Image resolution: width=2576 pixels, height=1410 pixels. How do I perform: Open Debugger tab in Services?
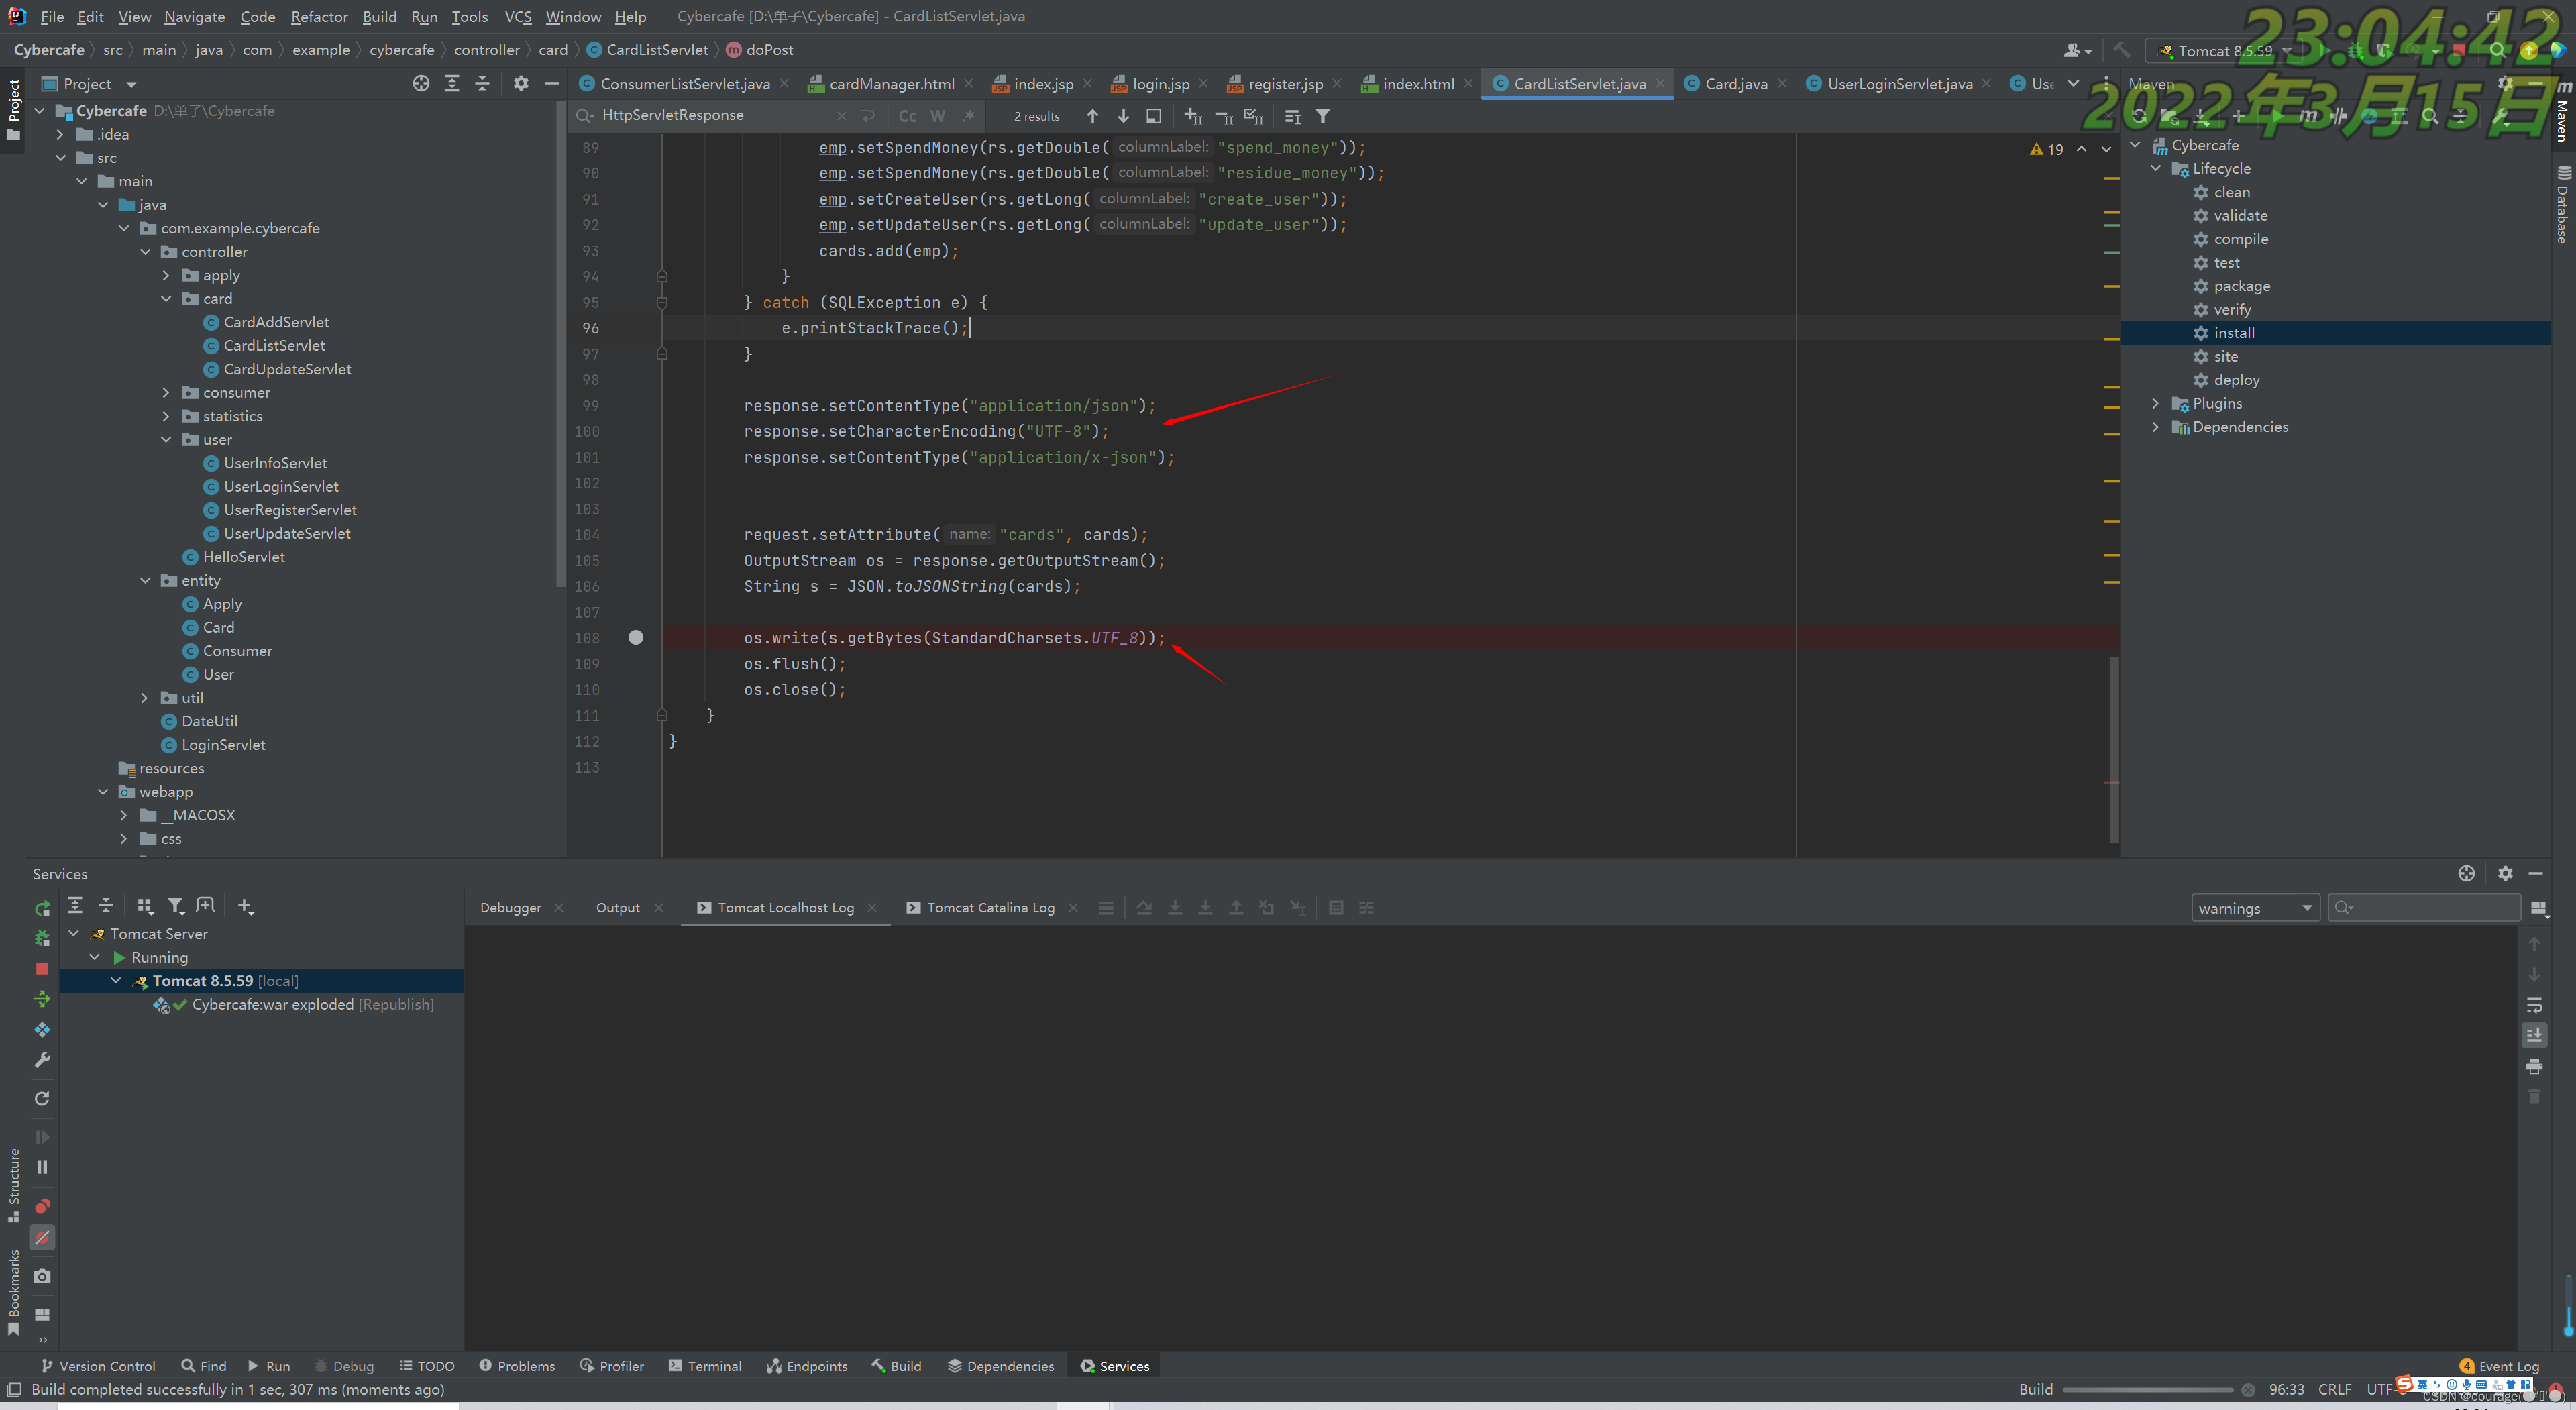point(510,908)
